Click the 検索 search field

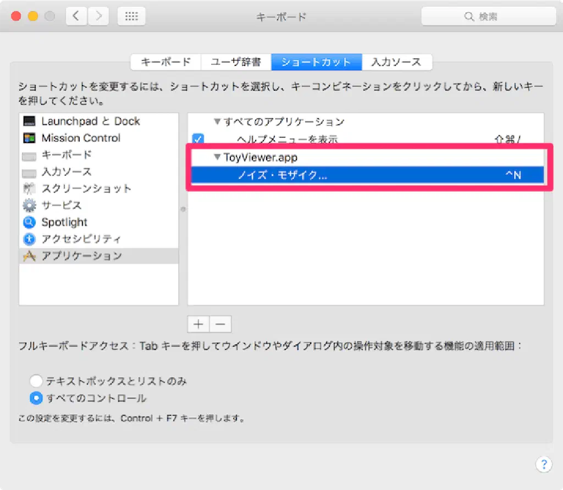click(487, 16)
